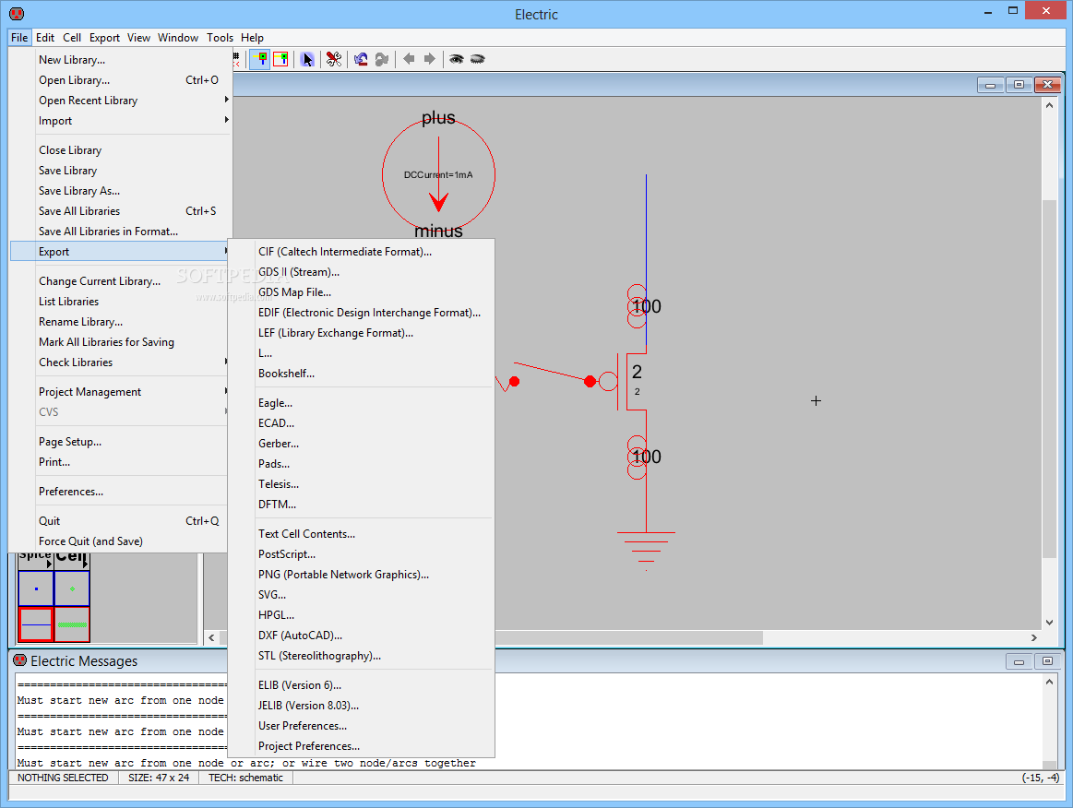Viewport: 1073px width, 808px height.
Task: Click the Electric Messages window icon
Action: coord(20,660)
